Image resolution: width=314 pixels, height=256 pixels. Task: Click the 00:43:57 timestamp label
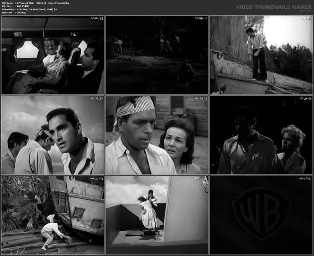(x=201, y=179)
